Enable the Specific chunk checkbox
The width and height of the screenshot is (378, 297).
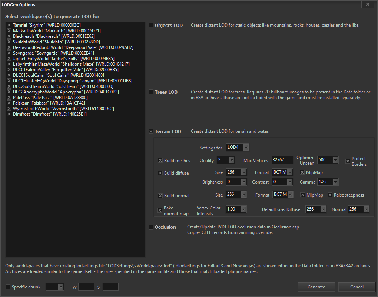tap(8, 287)
